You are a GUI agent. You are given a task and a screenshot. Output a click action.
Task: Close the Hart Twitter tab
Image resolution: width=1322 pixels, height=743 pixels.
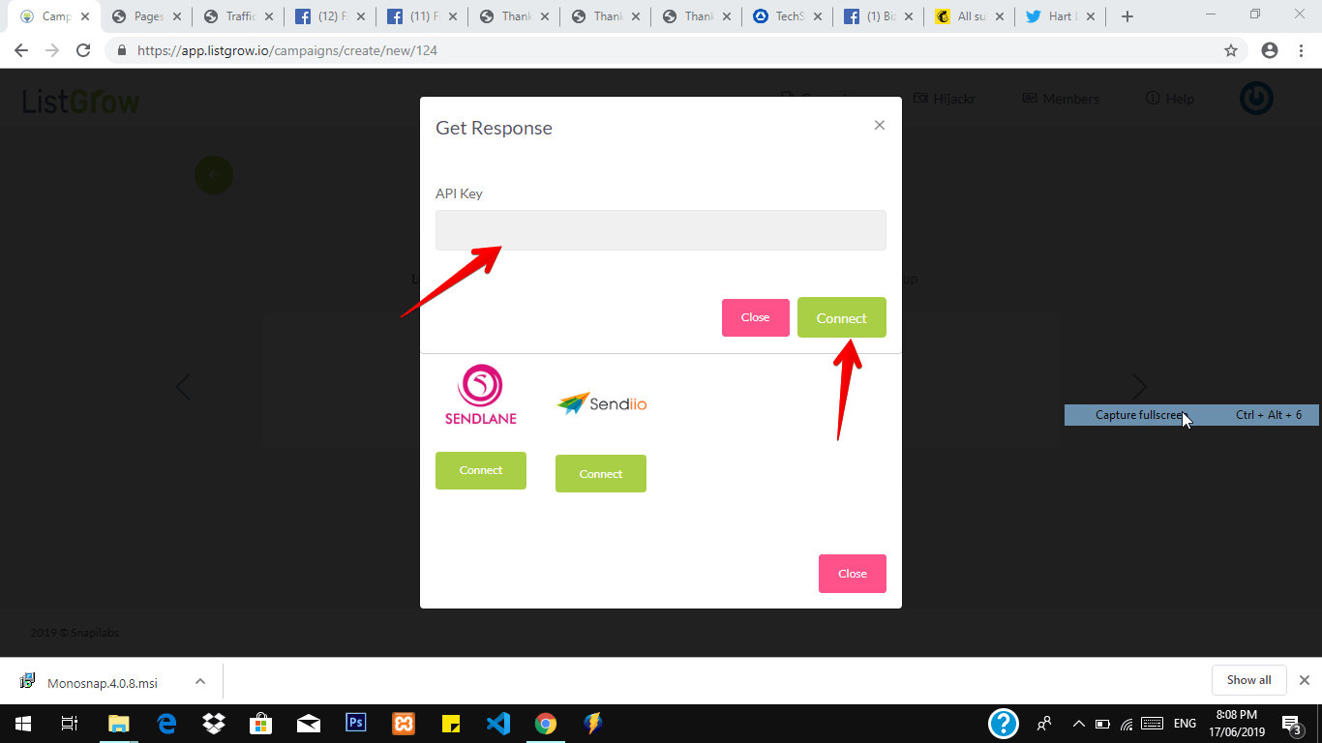coord(1090,16)
